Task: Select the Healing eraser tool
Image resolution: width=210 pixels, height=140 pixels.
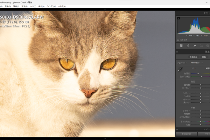Action: tap(195, 45)
